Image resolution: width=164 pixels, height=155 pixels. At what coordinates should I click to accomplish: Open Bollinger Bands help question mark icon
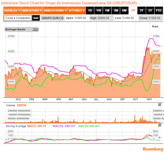pyautogui.click(x=34, y=29)
